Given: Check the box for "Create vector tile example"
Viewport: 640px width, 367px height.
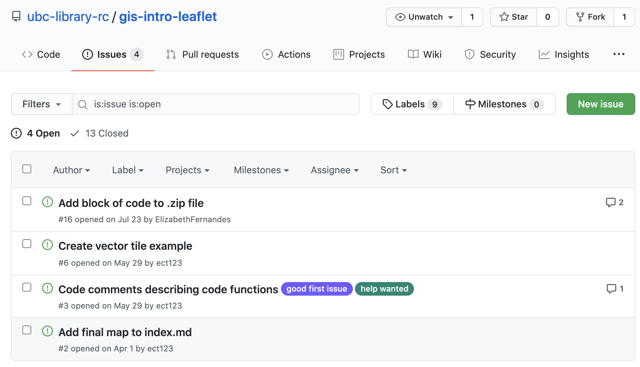Looking at the screenshot, I should (x=27, y=244).
